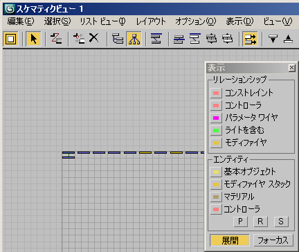Toggle the パラメータ ワイヤ display button

pos(216,118)
